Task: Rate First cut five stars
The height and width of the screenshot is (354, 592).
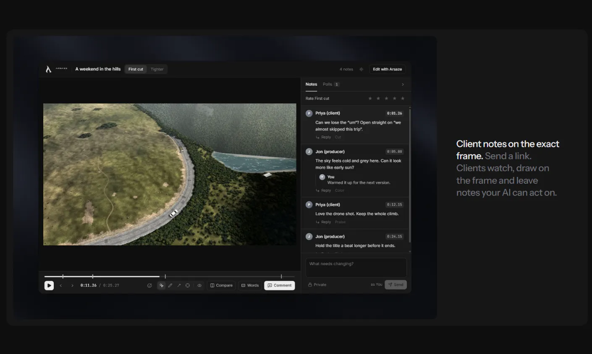Action: [x=403, y=98]
